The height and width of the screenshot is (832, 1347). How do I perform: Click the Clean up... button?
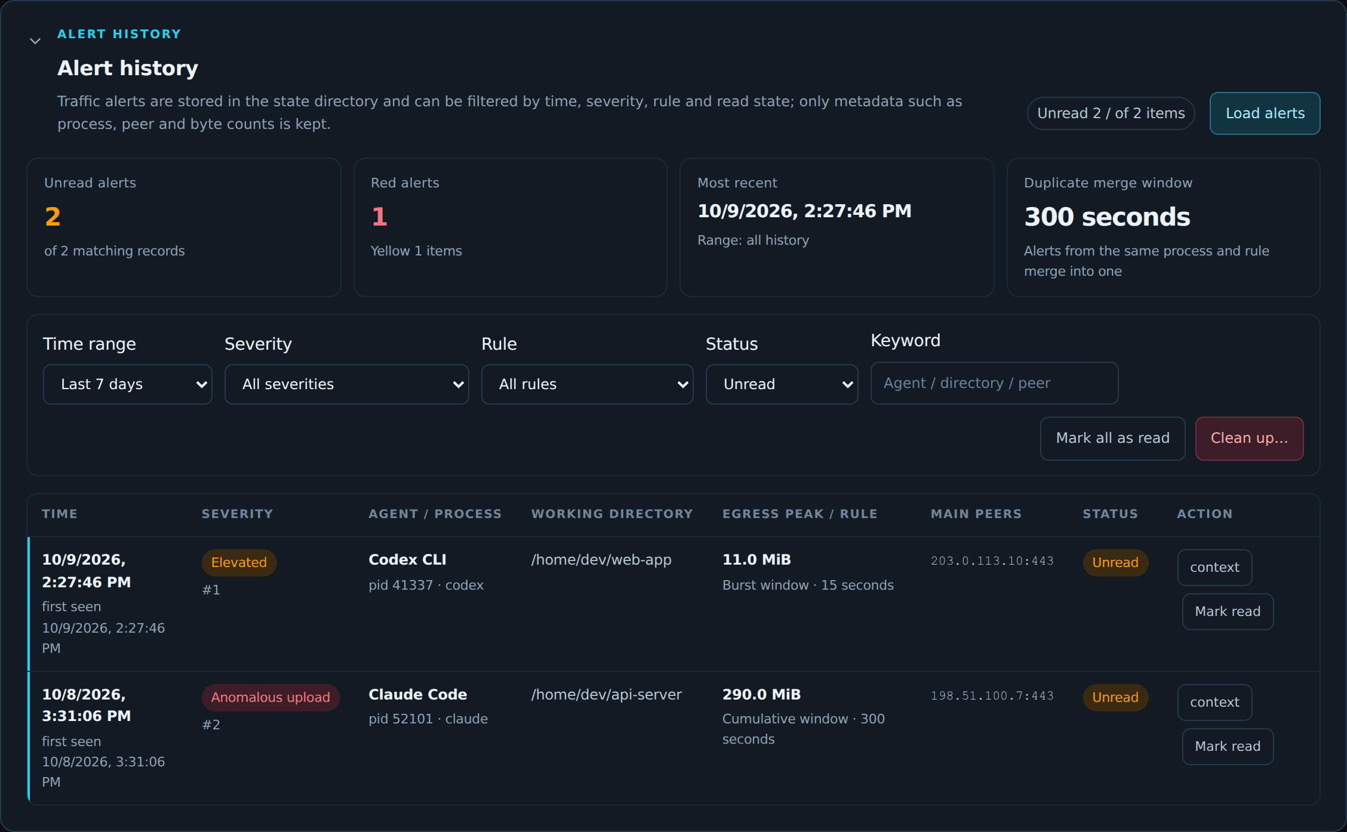pos(1250,439)
